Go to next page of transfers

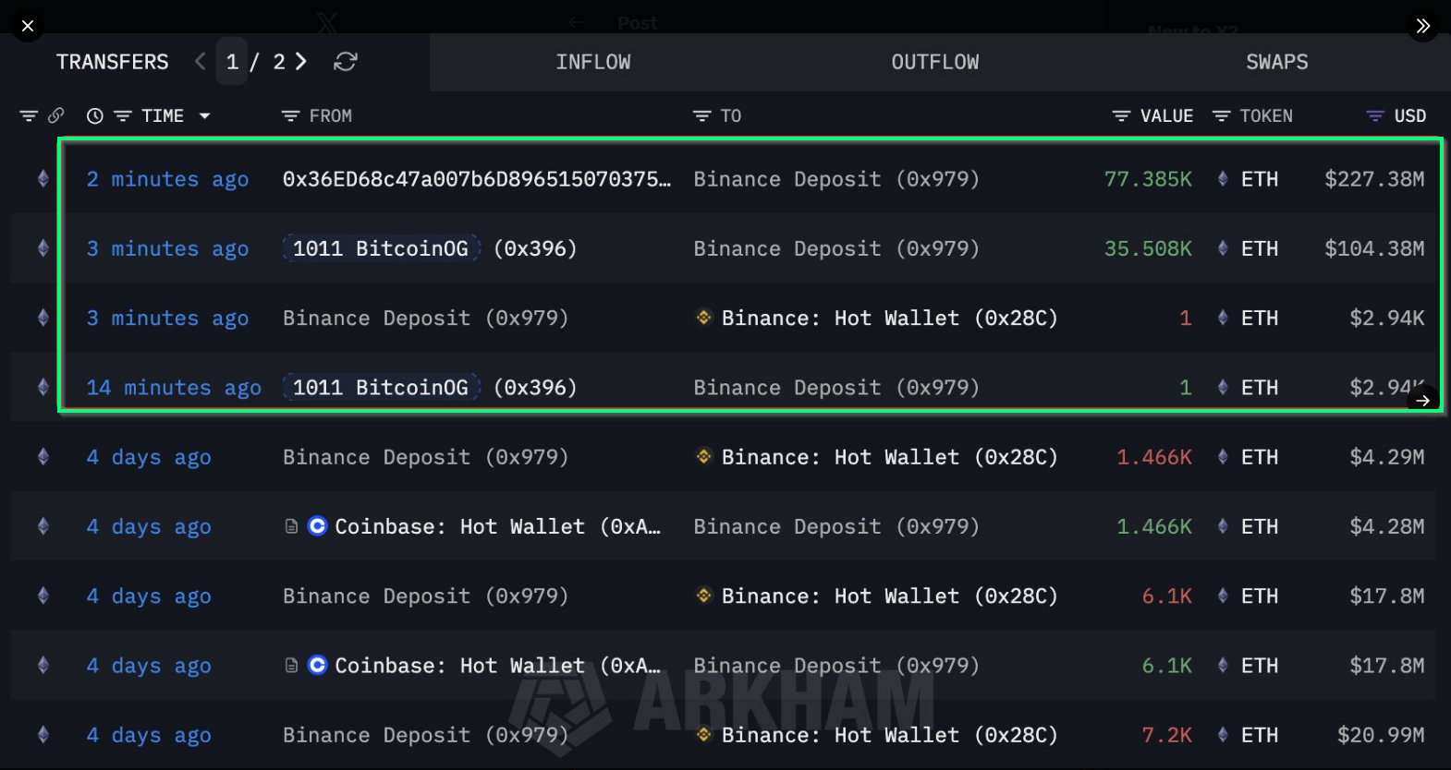(300, 61)
